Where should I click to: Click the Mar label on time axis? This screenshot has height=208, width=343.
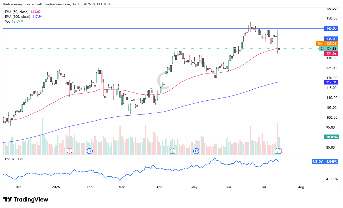click(x=122, y=187)
